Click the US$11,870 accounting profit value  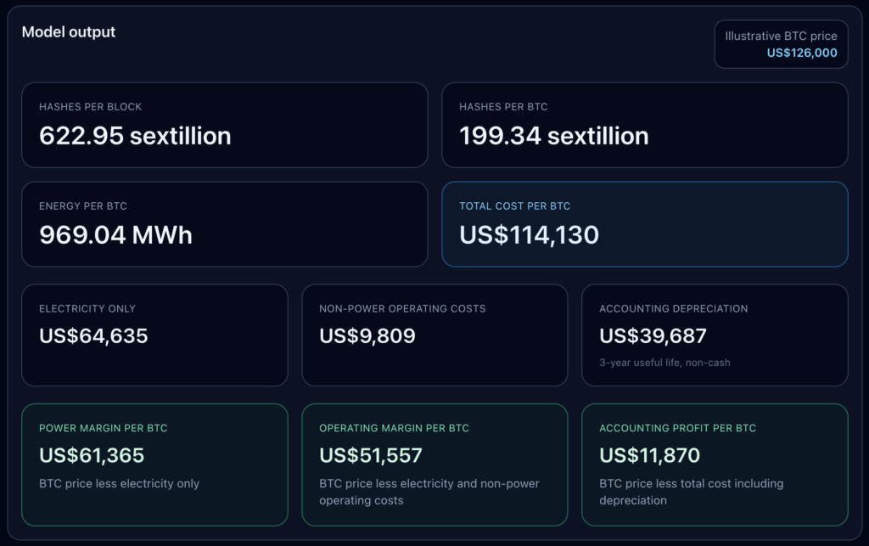click(x=649, y=455)
